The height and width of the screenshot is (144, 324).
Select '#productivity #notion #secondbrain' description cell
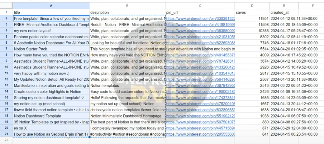[127, 134]
